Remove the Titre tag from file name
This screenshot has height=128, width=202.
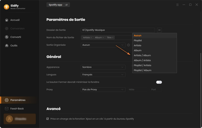(x=113, y=38)
